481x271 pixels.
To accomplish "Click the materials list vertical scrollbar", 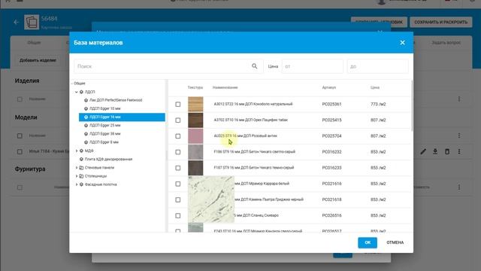I will [412, 105].
